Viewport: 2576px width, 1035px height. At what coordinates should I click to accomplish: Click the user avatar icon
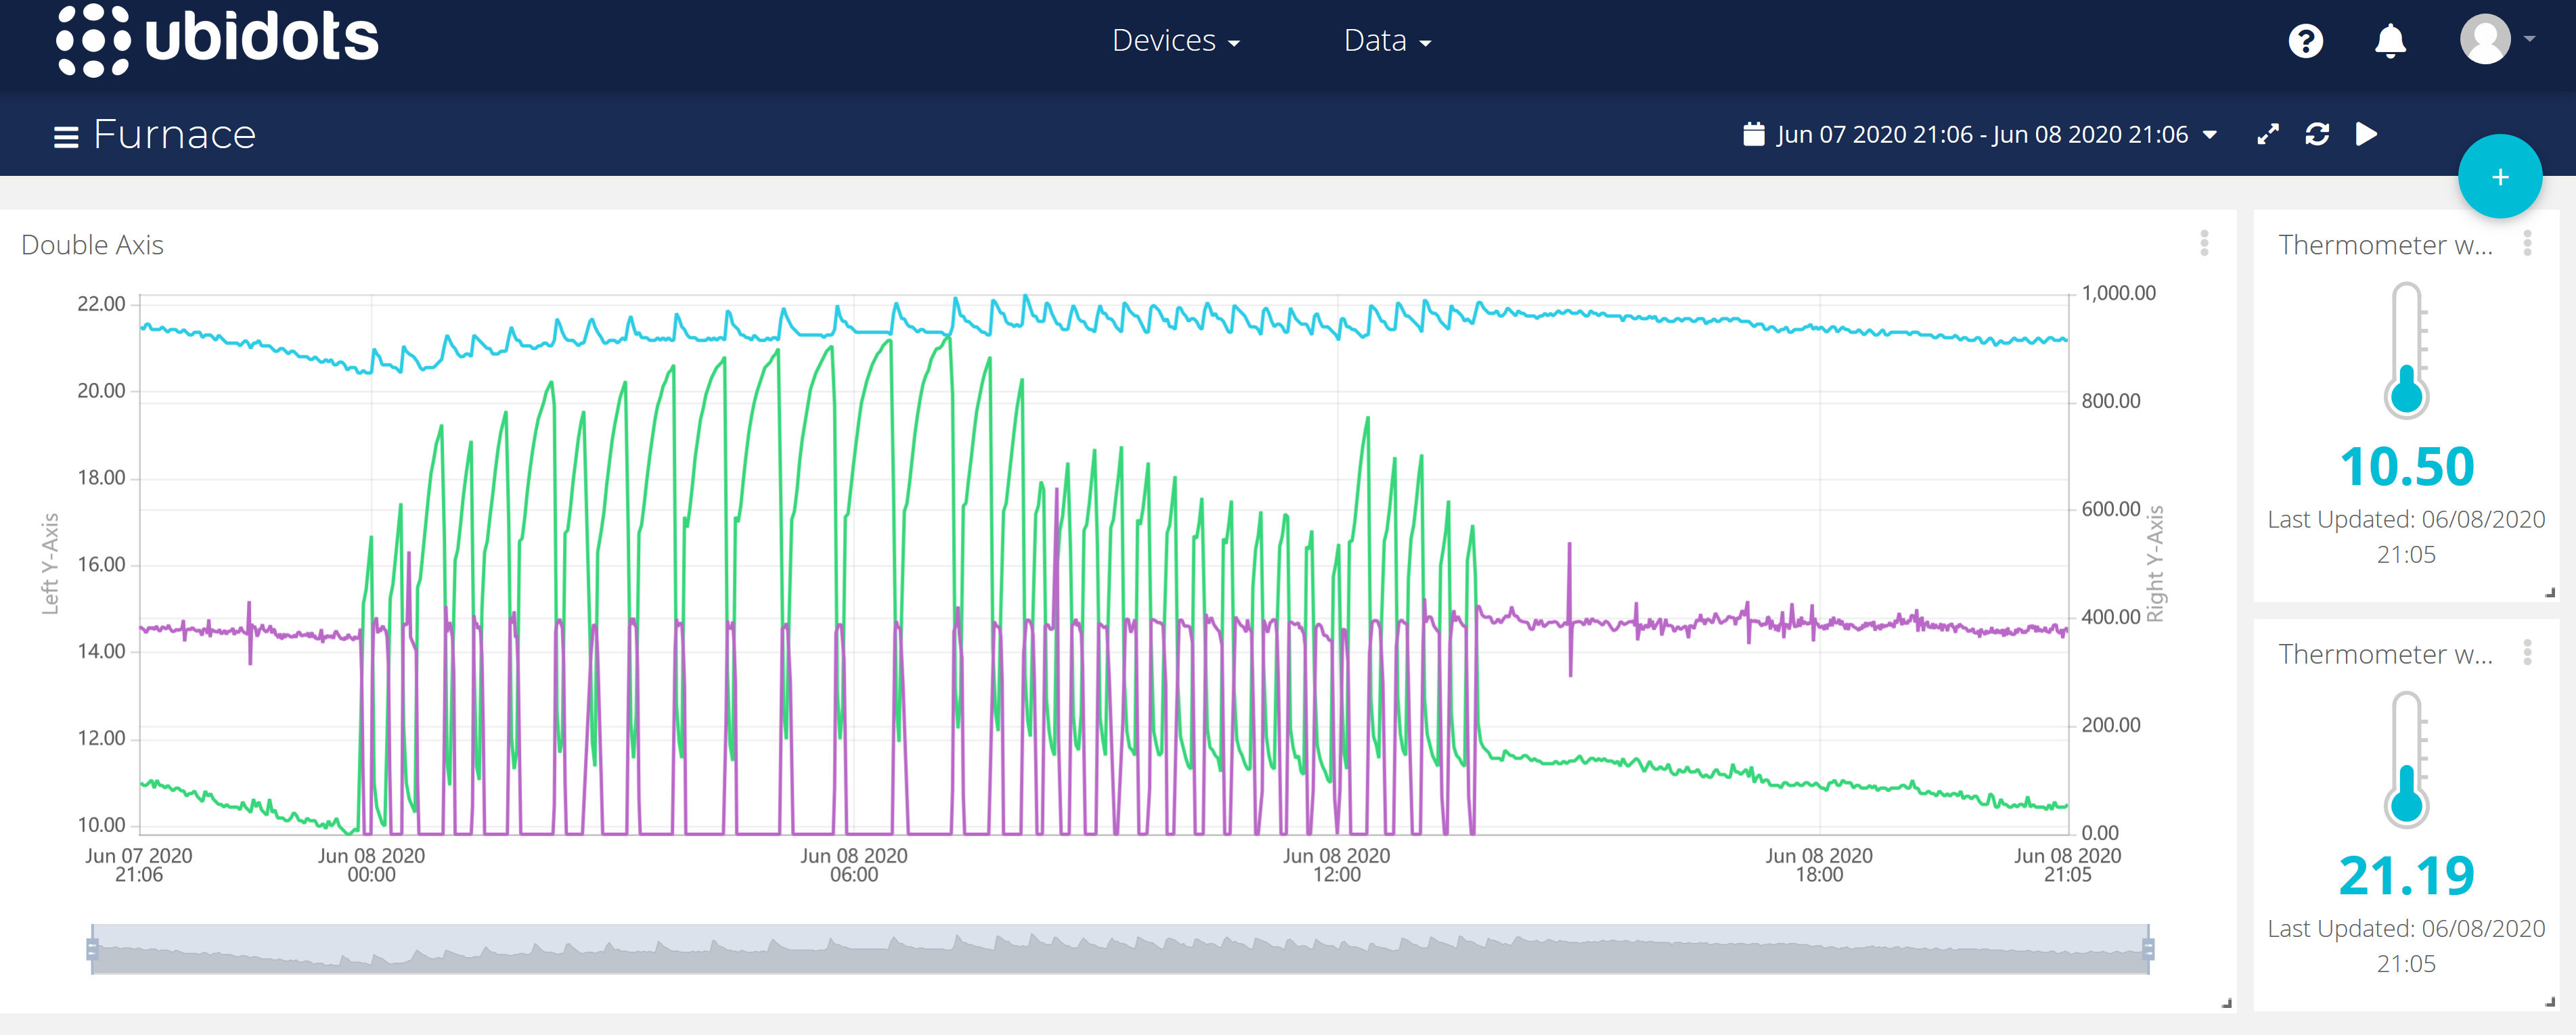(2485, 40)
